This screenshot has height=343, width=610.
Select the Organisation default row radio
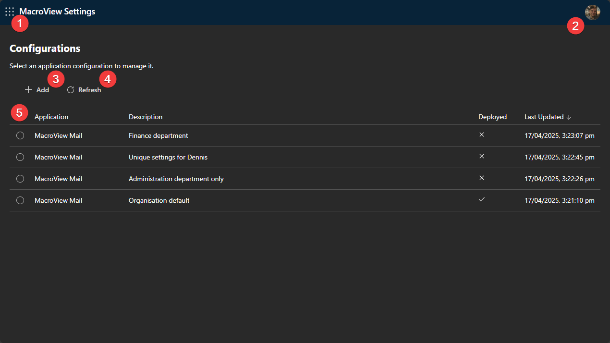tap(20, 200)
